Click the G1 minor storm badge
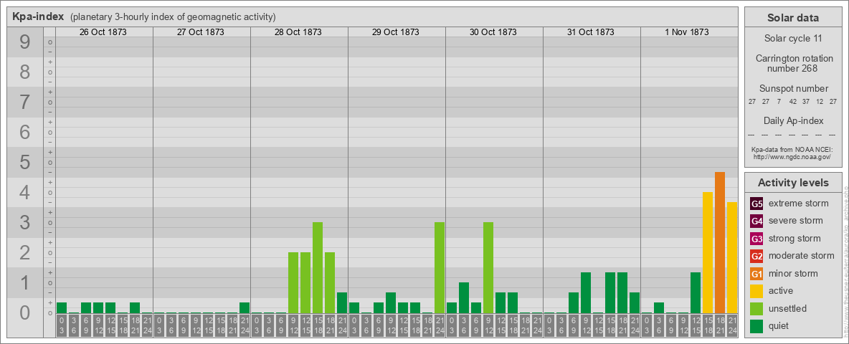 coord(756,274)
